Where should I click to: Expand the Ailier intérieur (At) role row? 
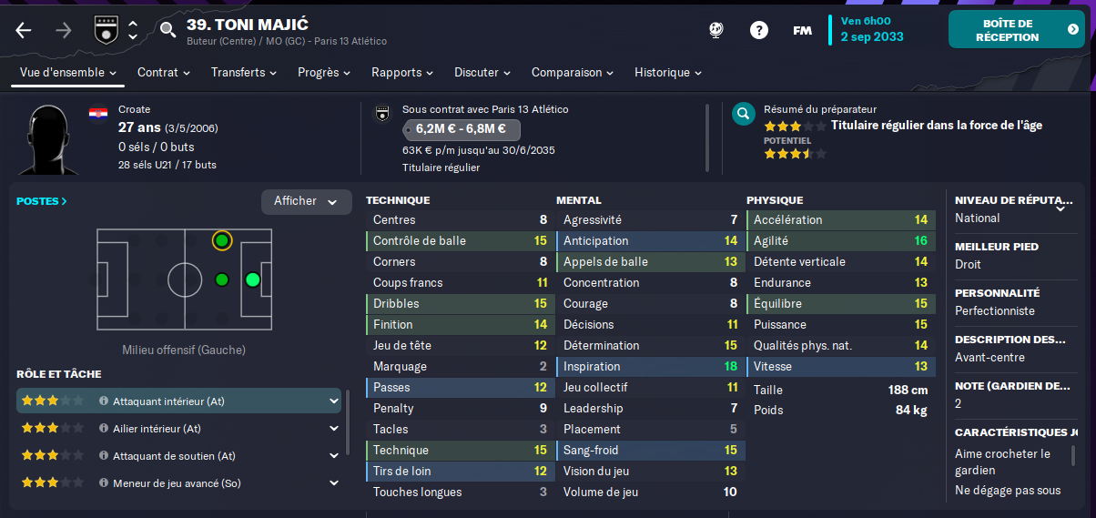point(335,428)
